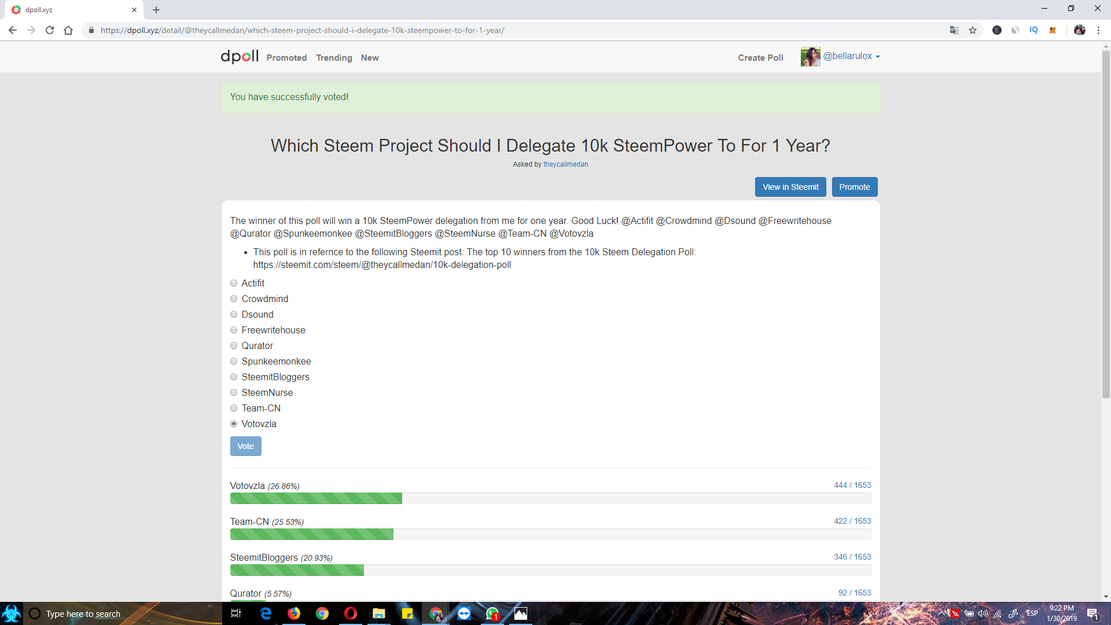Show hidden system tray icons
The image size is (1111, 625).
[941, 613]
